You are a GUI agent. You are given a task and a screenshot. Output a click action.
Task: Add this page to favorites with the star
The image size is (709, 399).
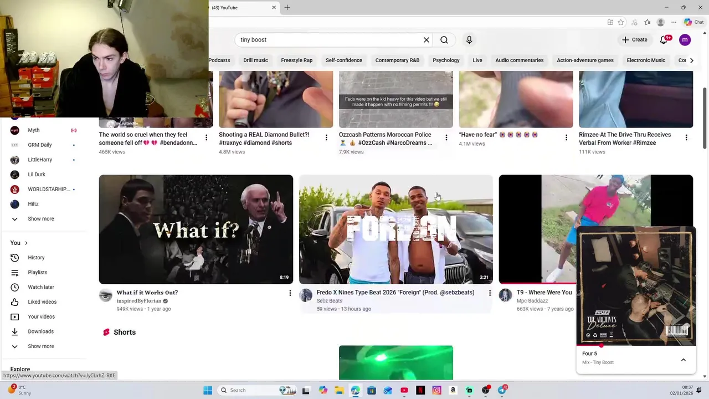click(621, 22)
